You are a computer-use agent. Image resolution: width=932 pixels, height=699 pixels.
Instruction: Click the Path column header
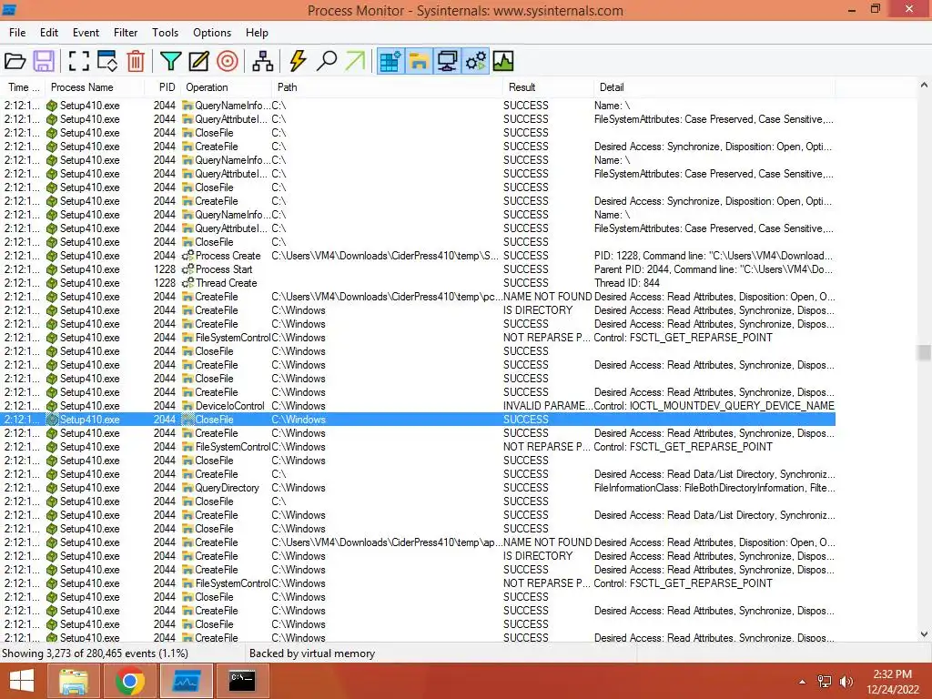pyautogui.click(x=387, y=87)
